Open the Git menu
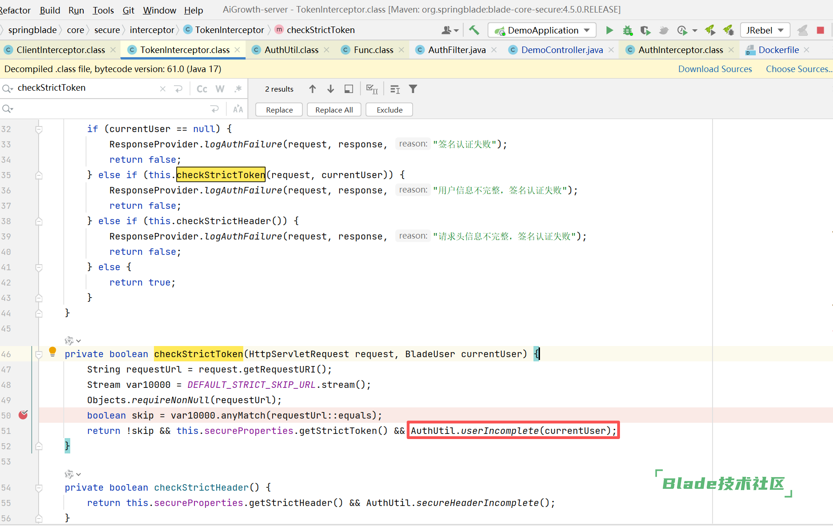The width and height of the screenshot is (833, 526). [x=128, y=10]
